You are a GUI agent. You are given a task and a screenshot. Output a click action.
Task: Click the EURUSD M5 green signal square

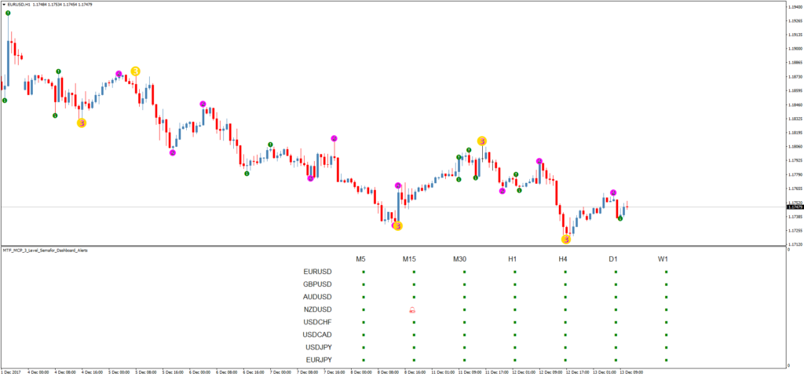click(364, 273)
